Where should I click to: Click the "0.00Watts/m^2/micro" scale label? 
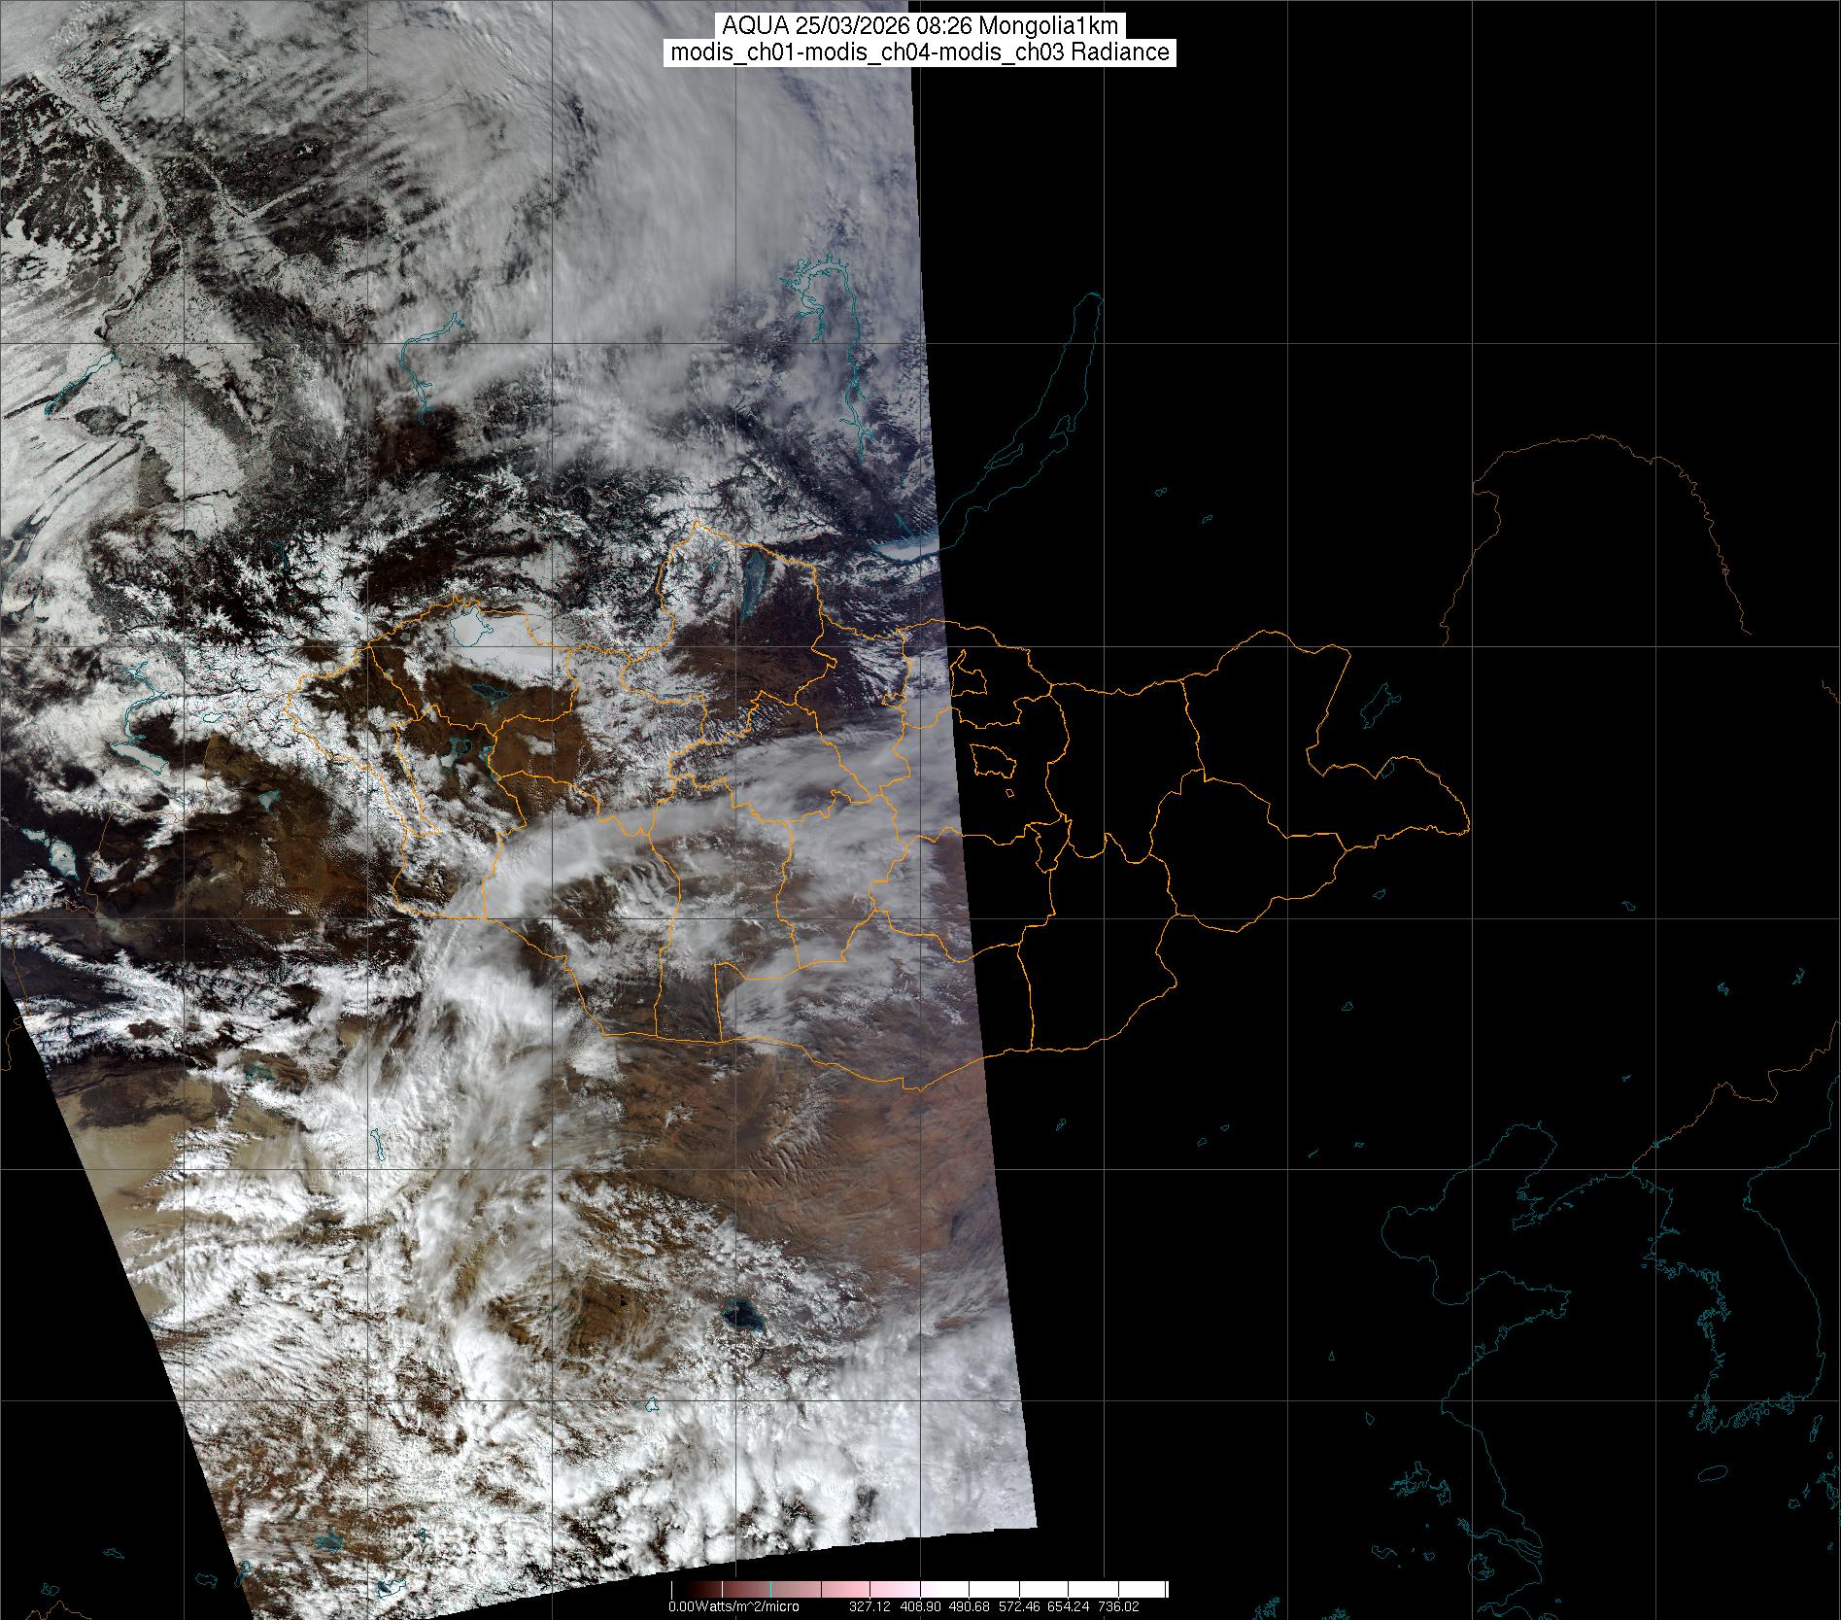[x=733, y=1606]
